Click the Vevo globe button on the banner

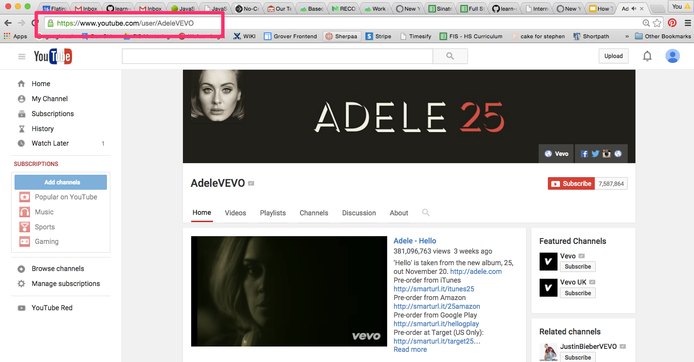[x=556, y=153]
